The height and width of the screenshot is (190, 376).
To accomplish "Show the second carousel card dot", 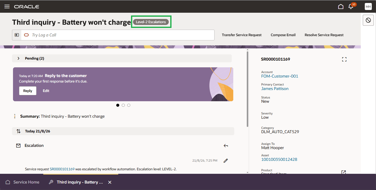I will 123,105.
